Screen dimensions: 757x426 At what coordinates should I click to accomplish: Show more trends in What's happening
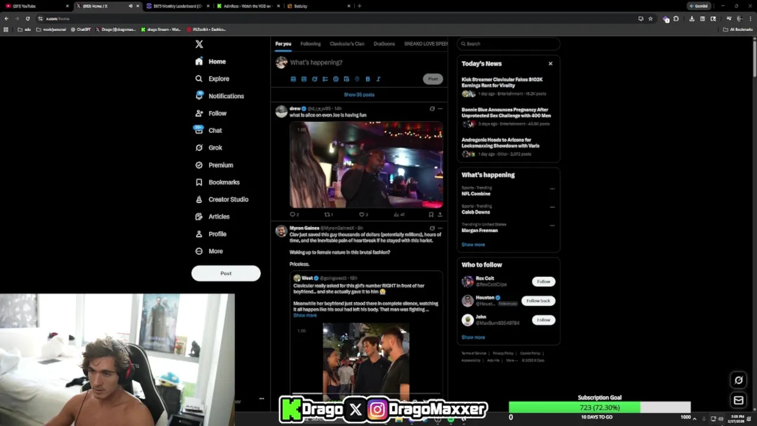pos(473,244)
